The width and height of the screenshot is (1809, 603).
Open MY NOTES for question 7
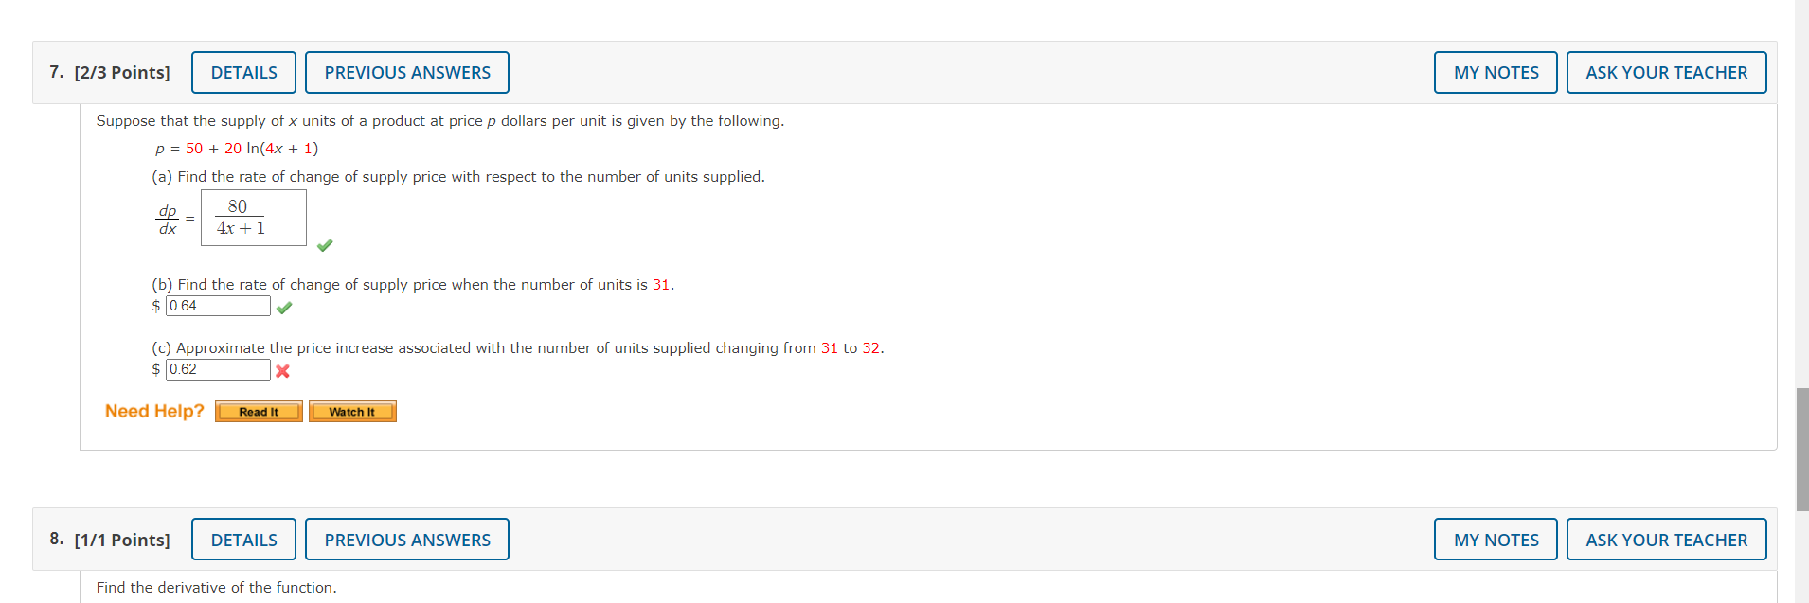point(1495,72)
